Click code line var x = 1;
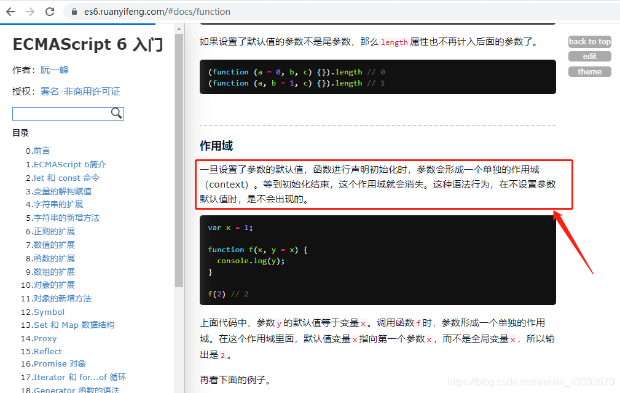620x393 pixels. coord(230,228)
